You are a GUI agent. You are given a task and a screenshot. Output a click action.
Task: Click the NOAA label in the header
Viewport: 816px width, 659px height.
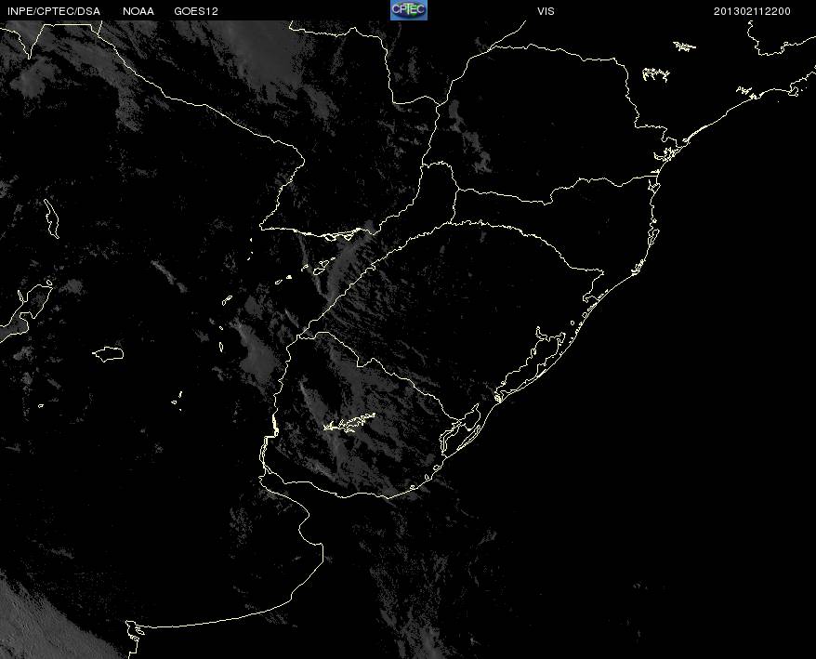pos(138,11)
